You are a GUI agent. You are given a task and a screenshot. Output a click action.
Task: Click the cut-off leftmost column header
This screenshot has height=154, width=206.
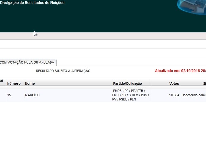[2, 81]
